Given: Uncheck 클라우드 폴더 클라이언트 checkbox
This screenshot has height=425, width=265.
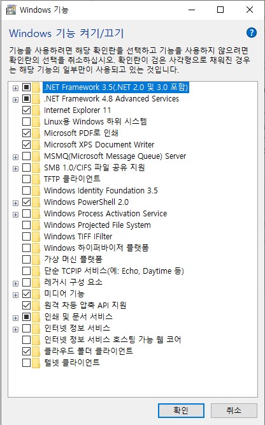Looking at the screenshot, I should coord(26,351).
